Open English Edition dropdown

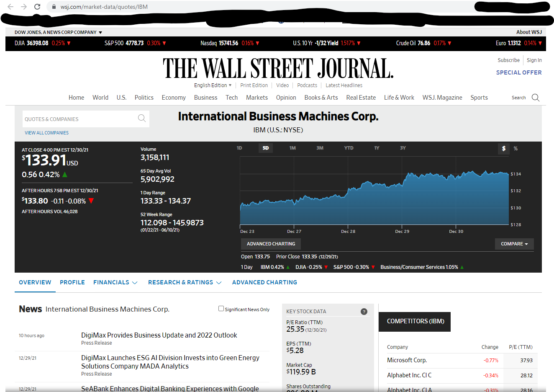click(x=213, y=85)
